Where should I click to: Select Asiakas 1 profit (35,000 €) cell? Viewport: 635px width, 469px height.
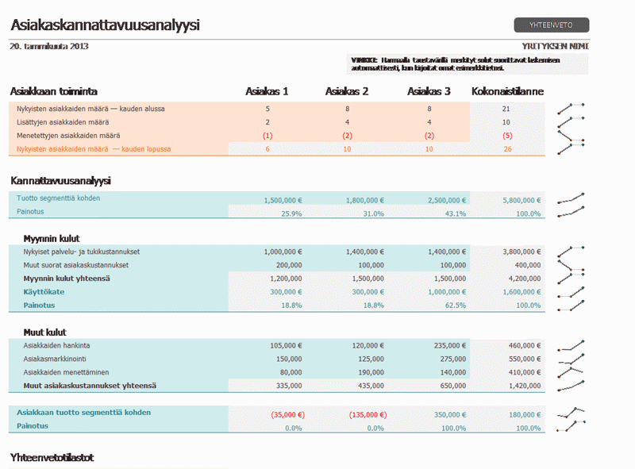(287, 415)
